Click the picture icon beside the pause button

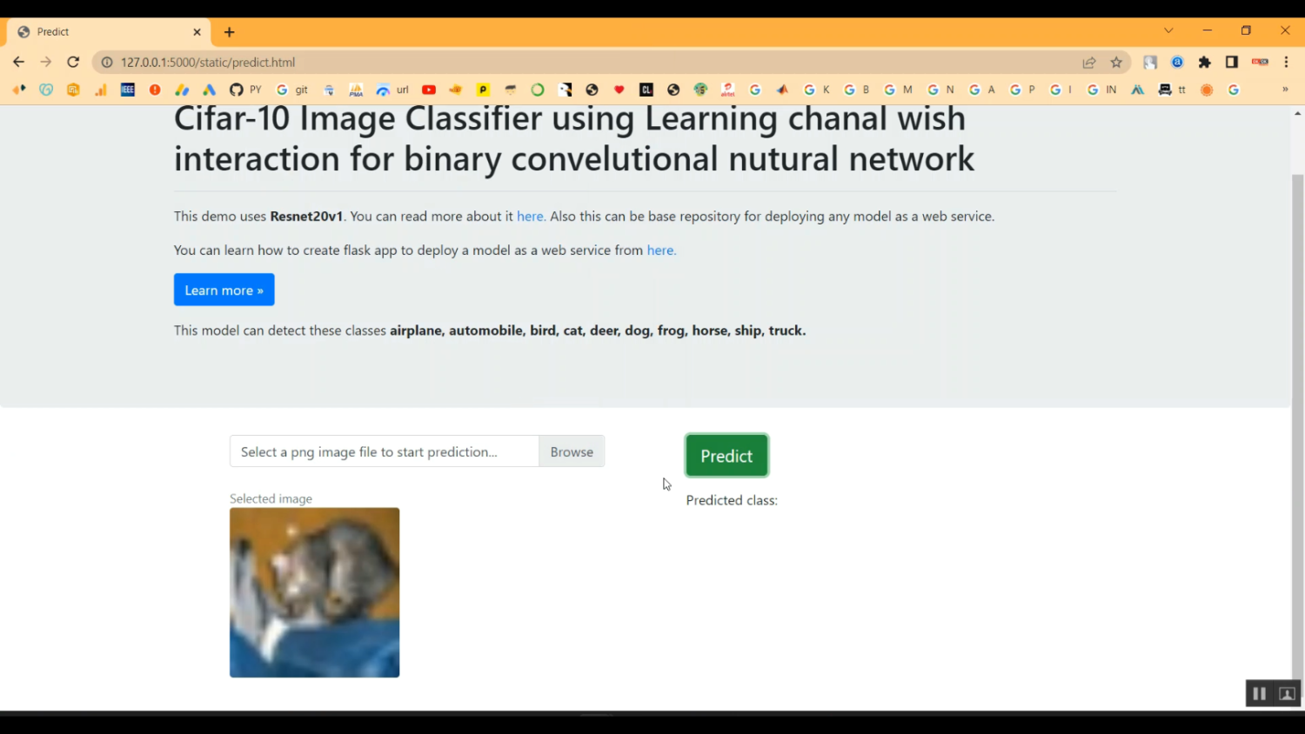click(1287, 693)
